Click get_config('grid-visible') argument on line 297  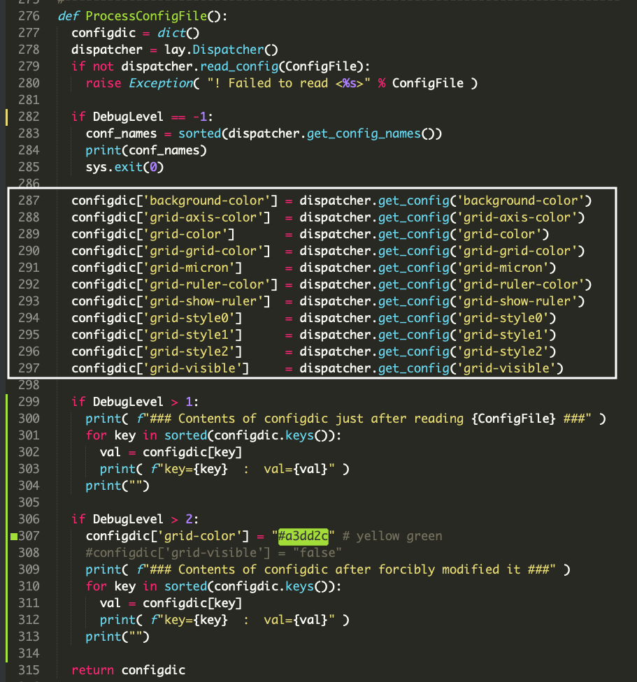tap(510, 368)
